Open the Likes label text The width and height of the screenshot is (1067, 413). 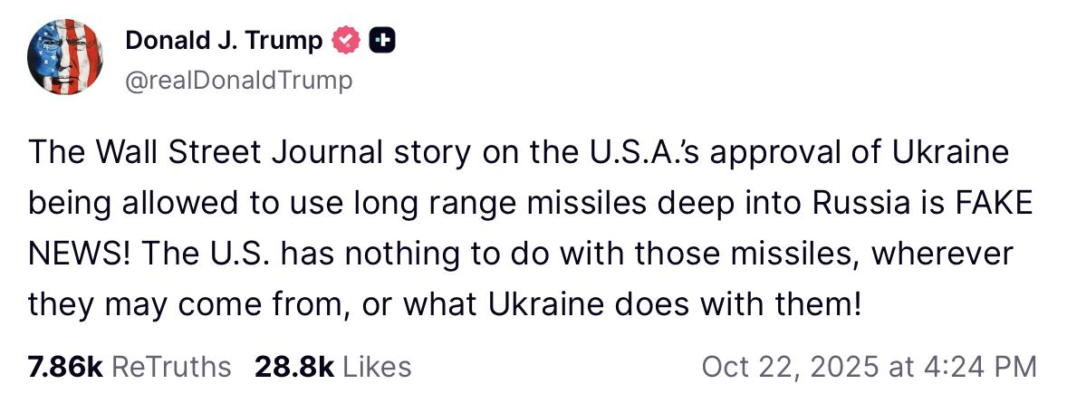click(378, 367)
